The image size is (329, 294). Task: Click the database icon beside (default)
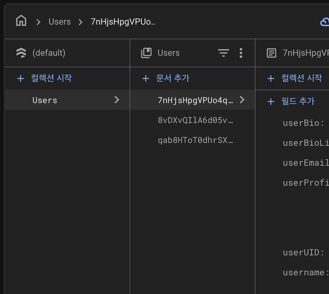[x=21, y=53]
